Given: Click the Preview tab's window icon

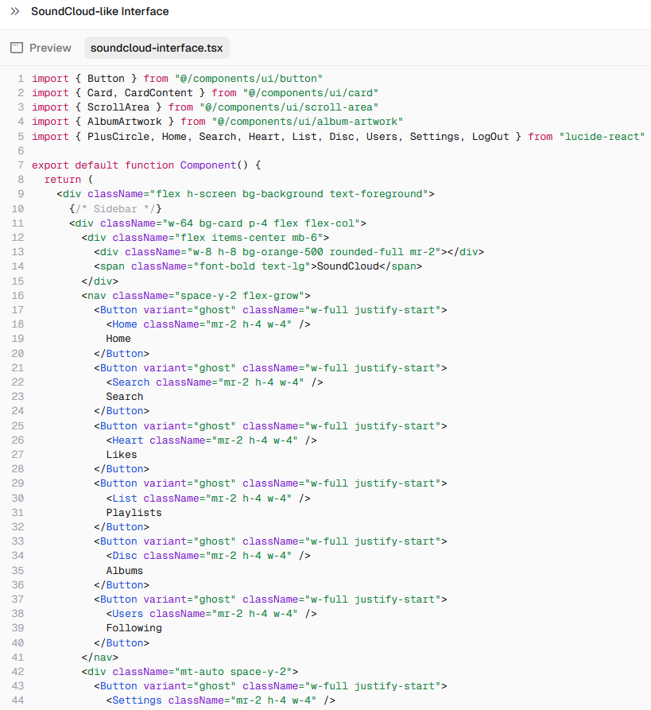Looking at the screenshot, I should click(17, 48).
